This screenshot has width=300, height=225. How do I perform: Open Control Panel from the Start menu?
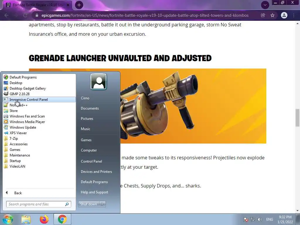click(x=91, y=161)
